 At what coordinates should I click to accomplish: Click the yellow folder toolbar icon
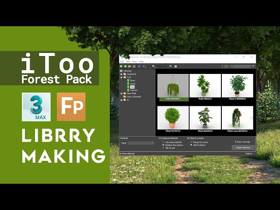coord(130,66)
